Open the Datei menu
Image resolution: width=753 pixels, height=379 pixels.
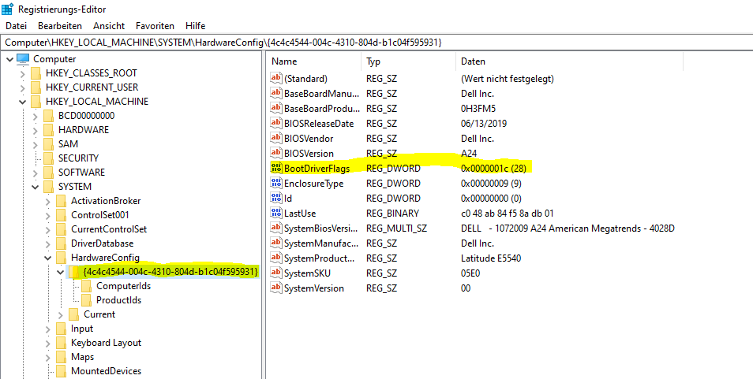[x=16, y=26]
